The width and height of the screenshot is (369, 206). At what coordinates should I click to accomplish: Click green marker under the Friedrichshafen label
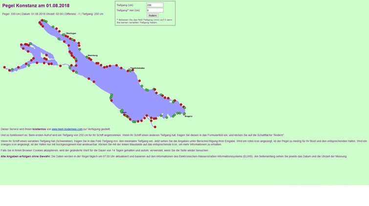(130, 71)
